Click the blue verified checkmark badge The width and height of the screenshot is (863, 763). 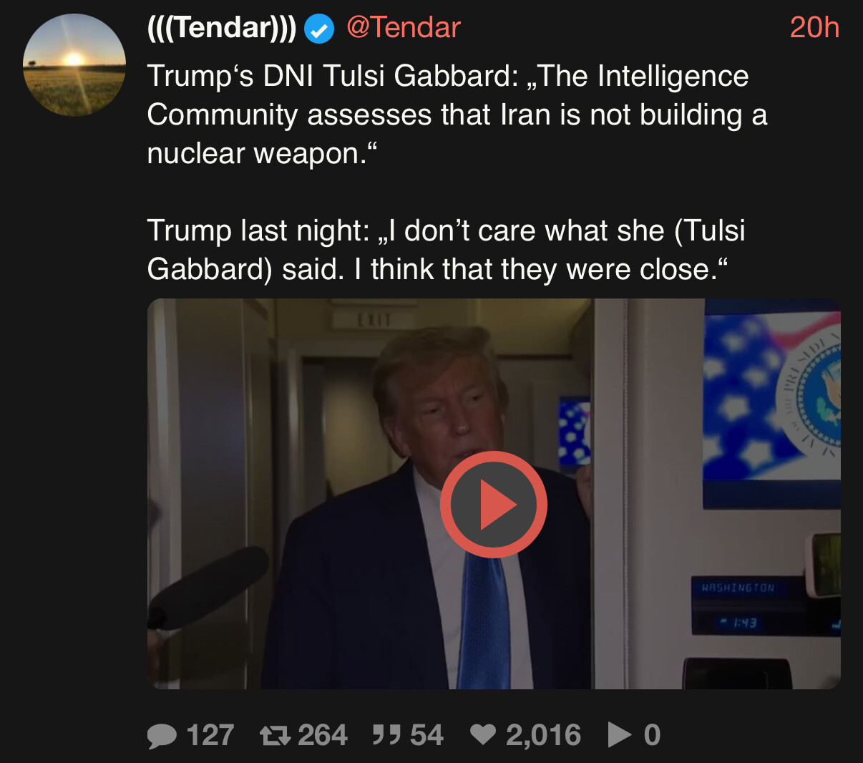[319, 29]
